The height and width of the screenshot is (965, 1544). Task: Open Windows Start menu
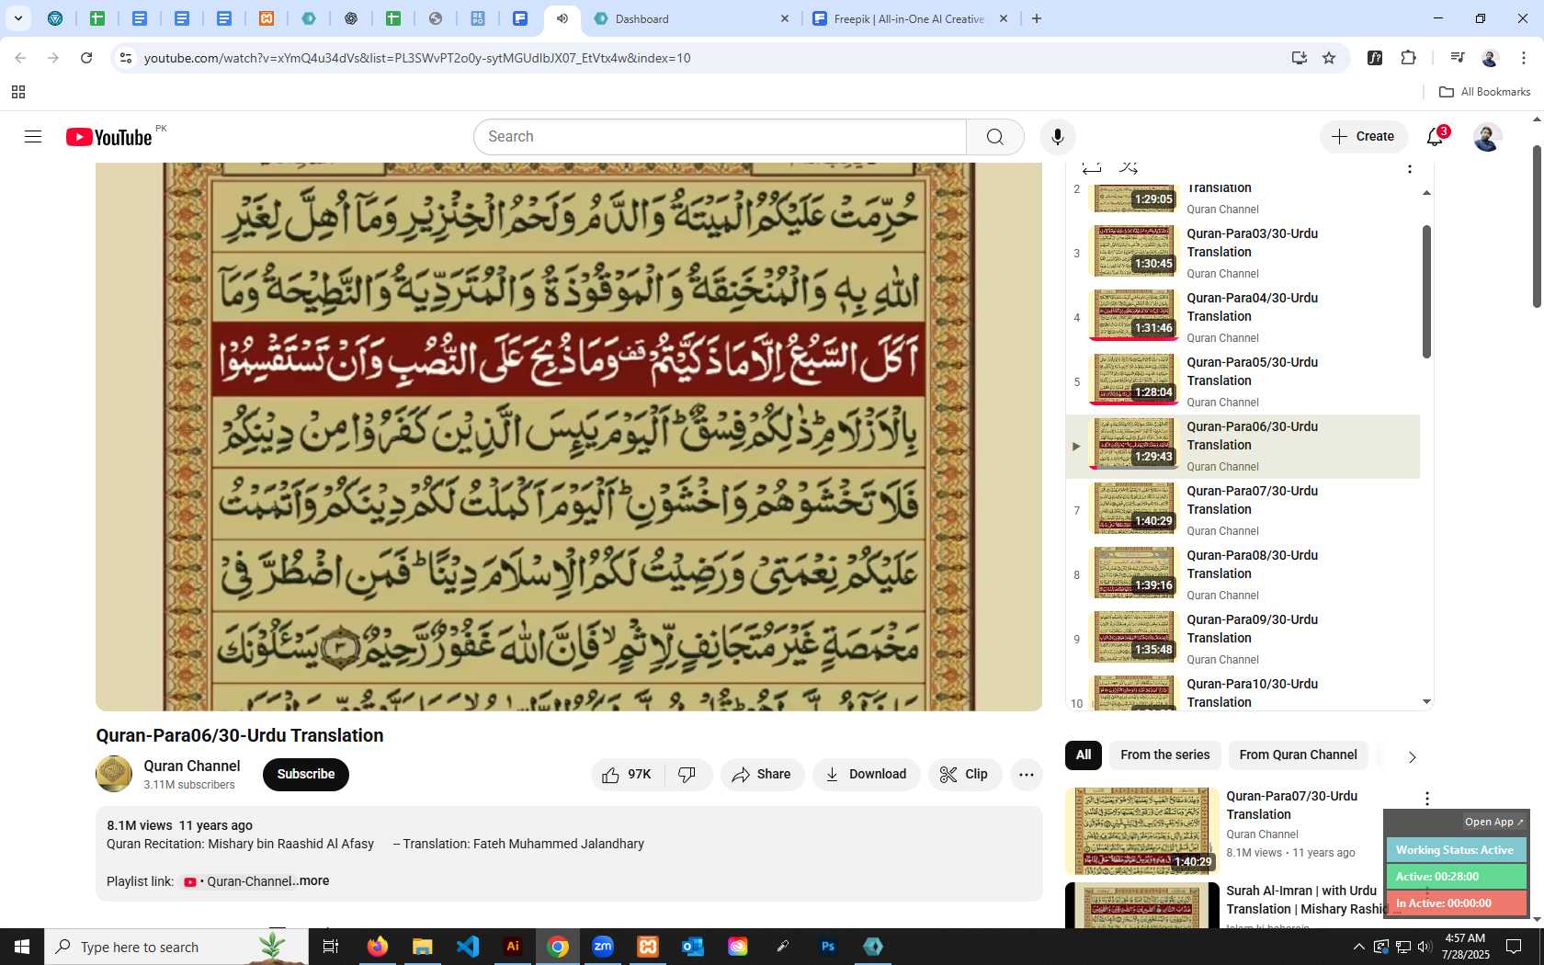click(22, 947)
